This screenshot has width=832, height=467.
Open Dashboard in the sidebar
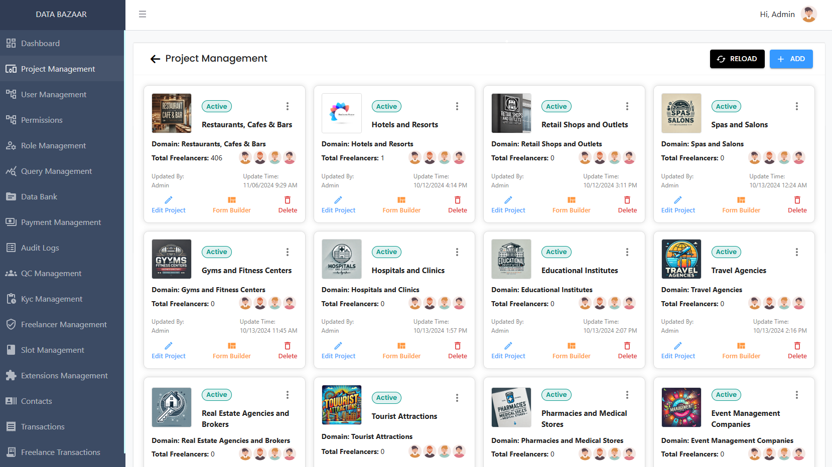click(x=40, y=44)
